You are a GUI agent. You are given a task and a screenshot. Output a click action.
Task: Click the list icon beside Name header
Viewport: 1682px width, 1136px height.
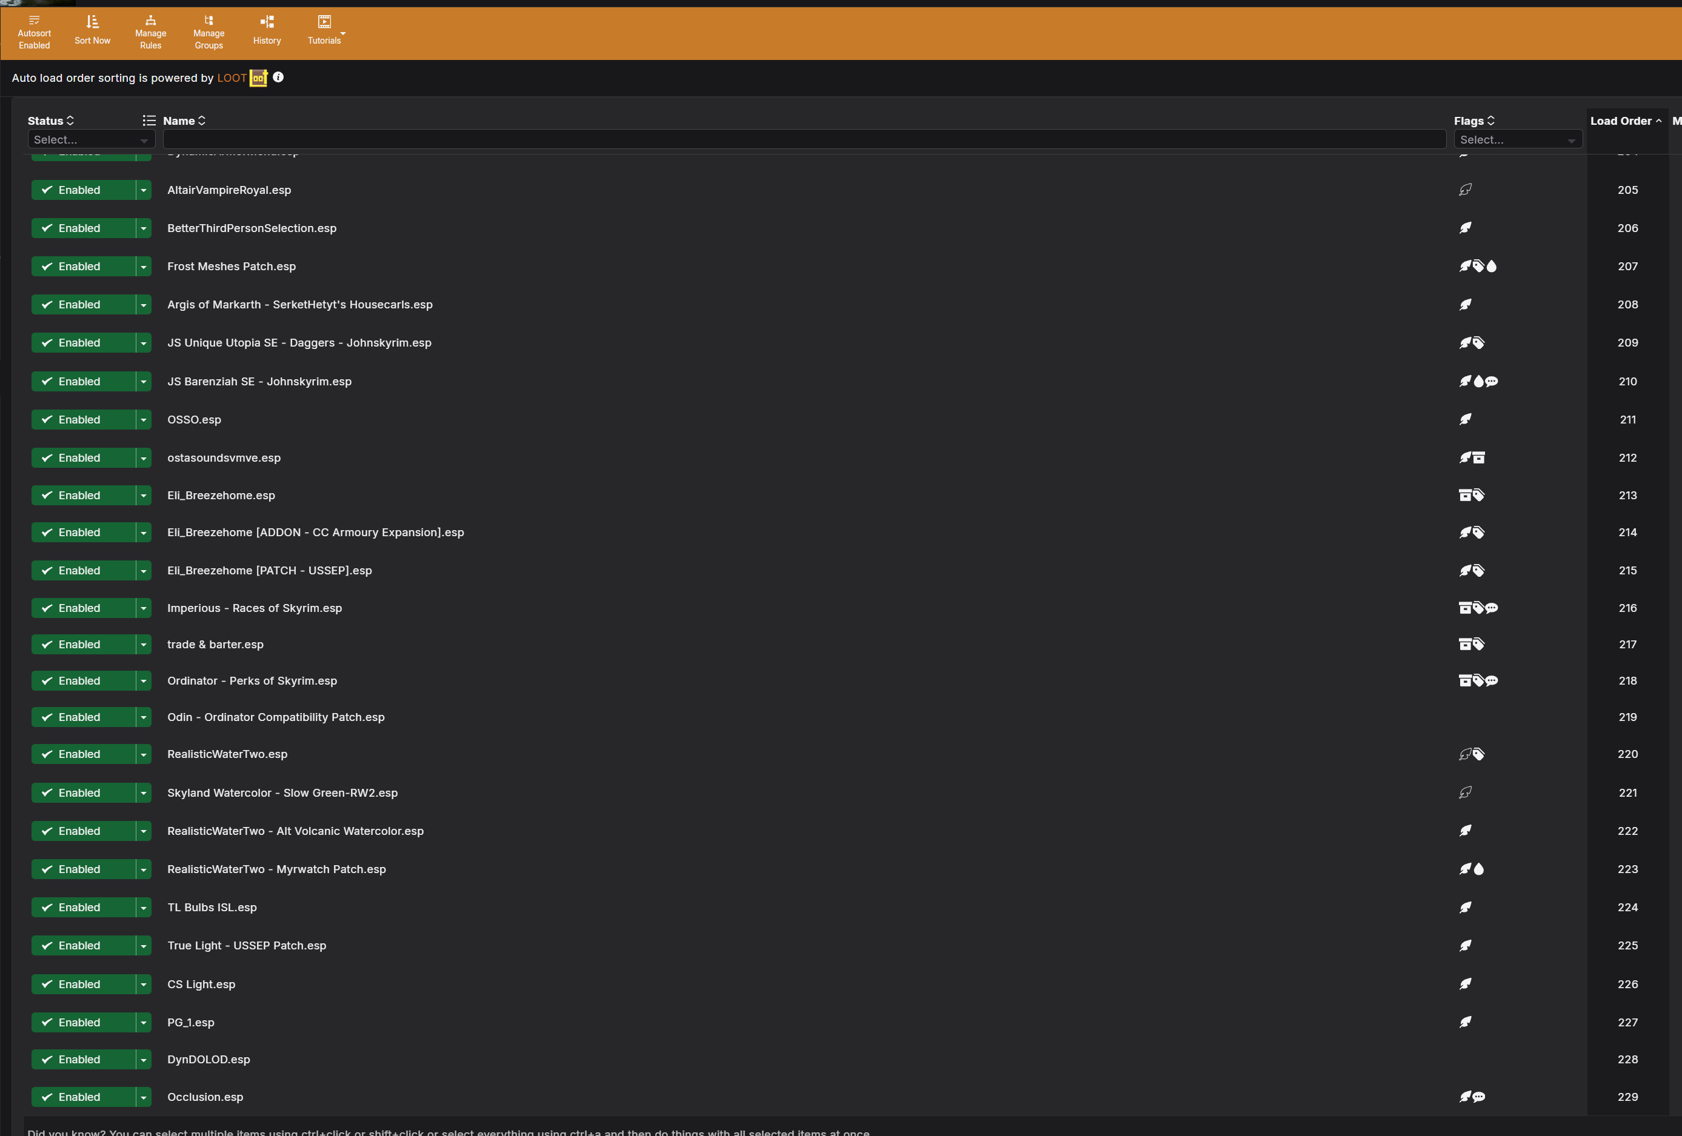click(x=149, y=121)
